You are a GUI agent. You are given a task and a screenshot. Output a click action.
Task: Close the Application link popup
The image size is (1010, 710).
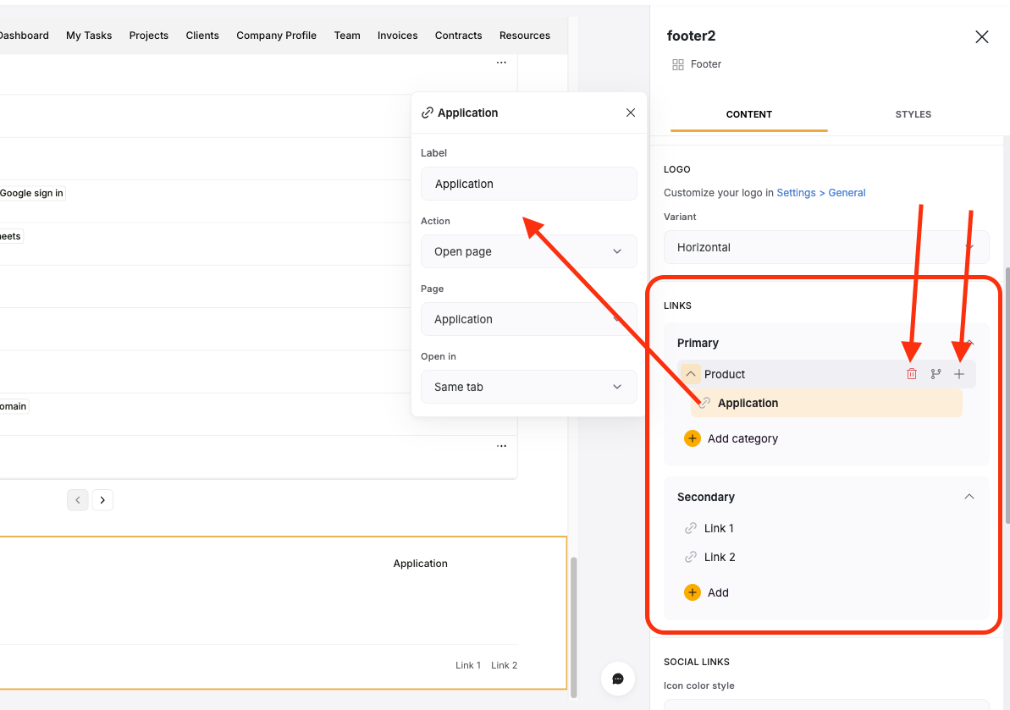[631, 113]
